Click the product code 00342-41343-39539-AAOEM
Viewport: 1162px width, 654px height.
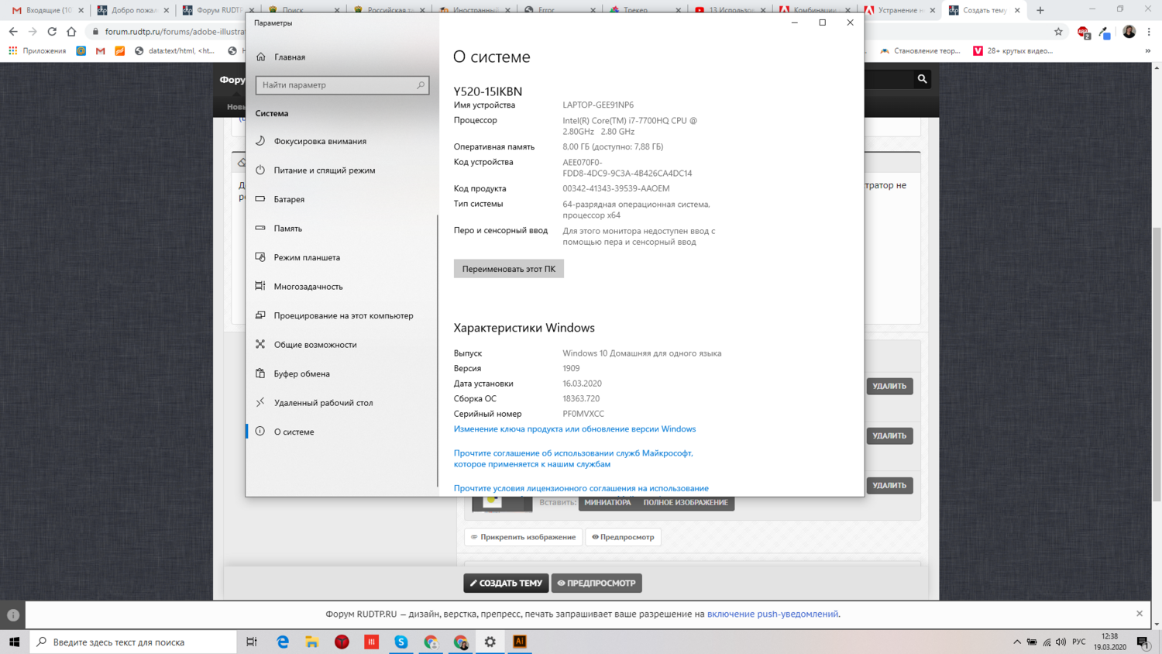tap(616, 189)
